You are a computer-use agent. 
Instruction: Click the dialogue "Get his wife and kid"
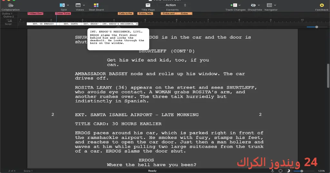click(x=158, y=62)
